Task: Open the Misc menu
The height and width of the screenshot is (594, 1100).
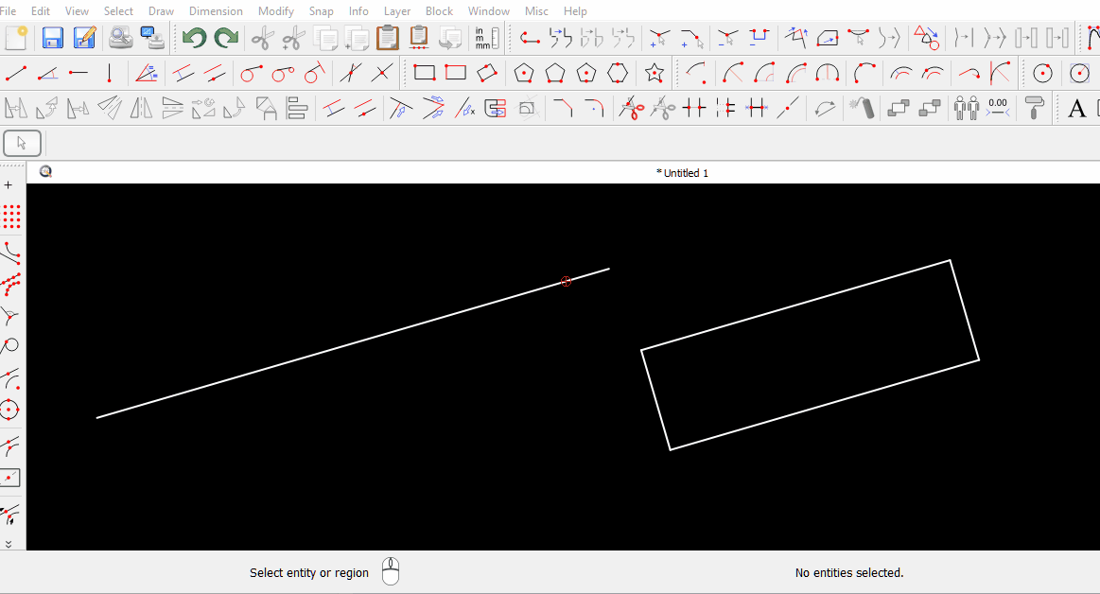Action: (536, 11)
